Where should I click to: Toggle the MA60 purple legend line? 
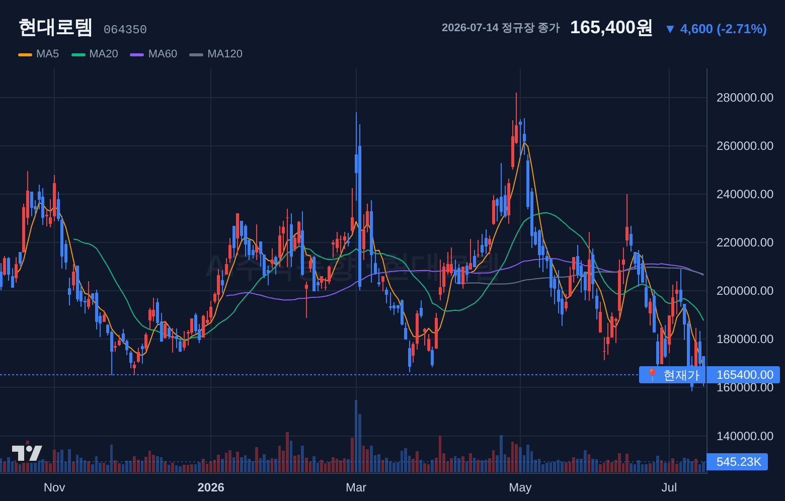coord(137,54)
